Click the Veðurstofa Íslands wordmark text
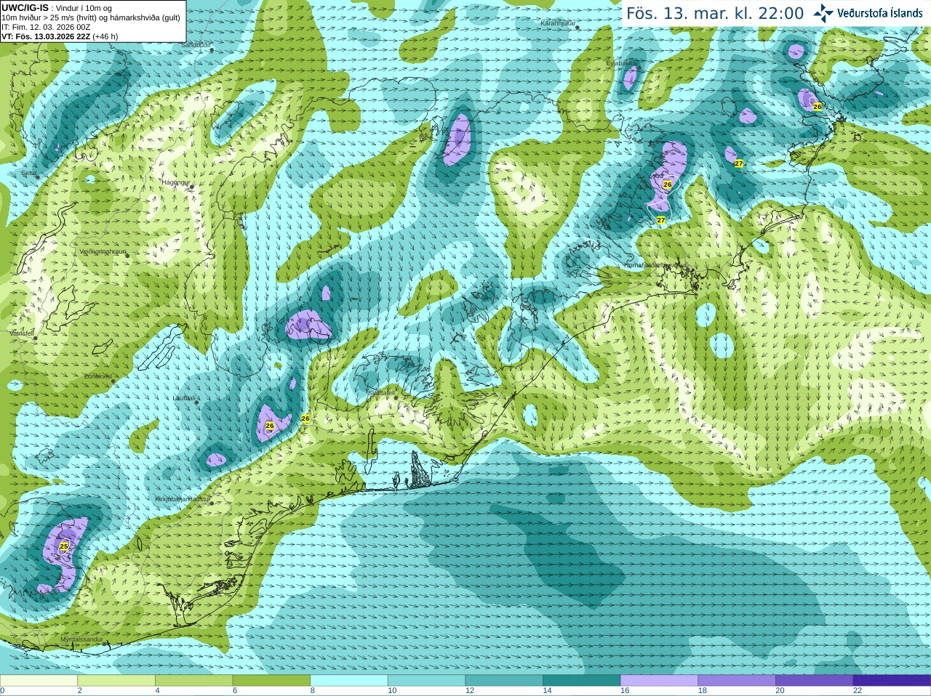The width and height of the screenshot is (931, 696). click(x=879, y=13)
